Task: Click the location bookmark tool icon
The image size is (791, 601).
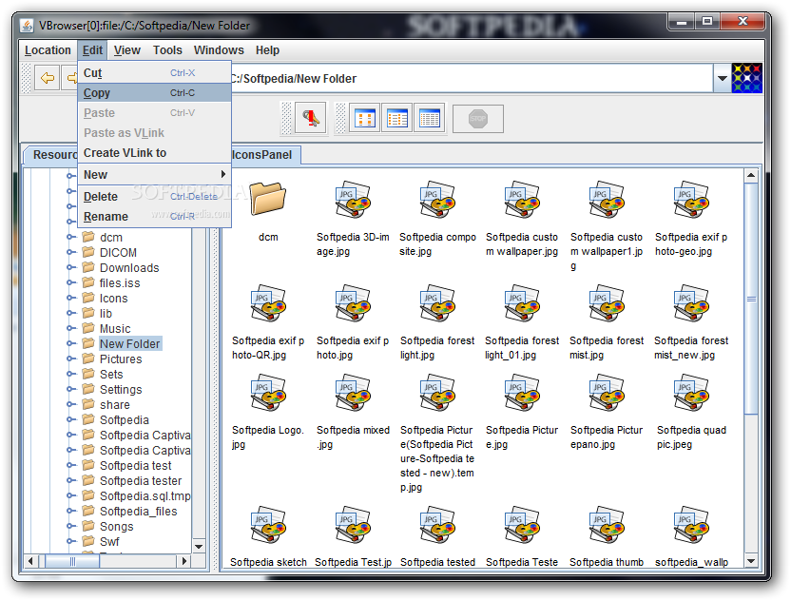Action: tap(310, 119)
